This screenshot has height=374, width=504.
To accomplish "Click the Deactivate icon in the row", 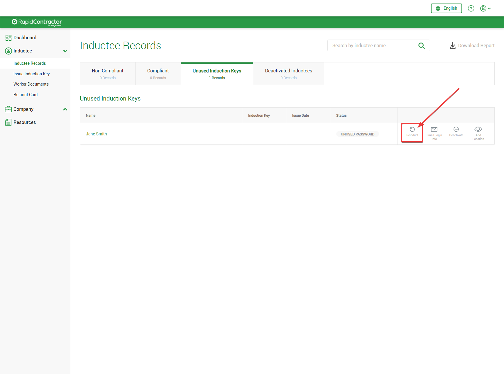I will [456, 130].
